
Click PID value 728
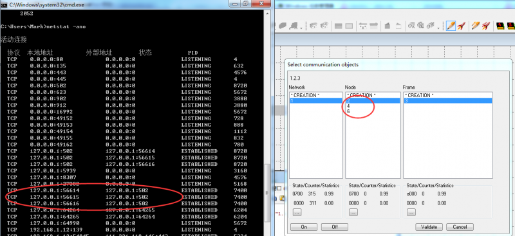[239, 118]
